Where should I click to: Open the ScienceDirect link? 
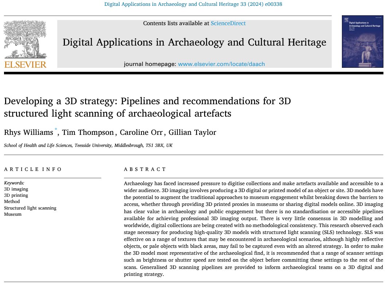tap(228, 23)
